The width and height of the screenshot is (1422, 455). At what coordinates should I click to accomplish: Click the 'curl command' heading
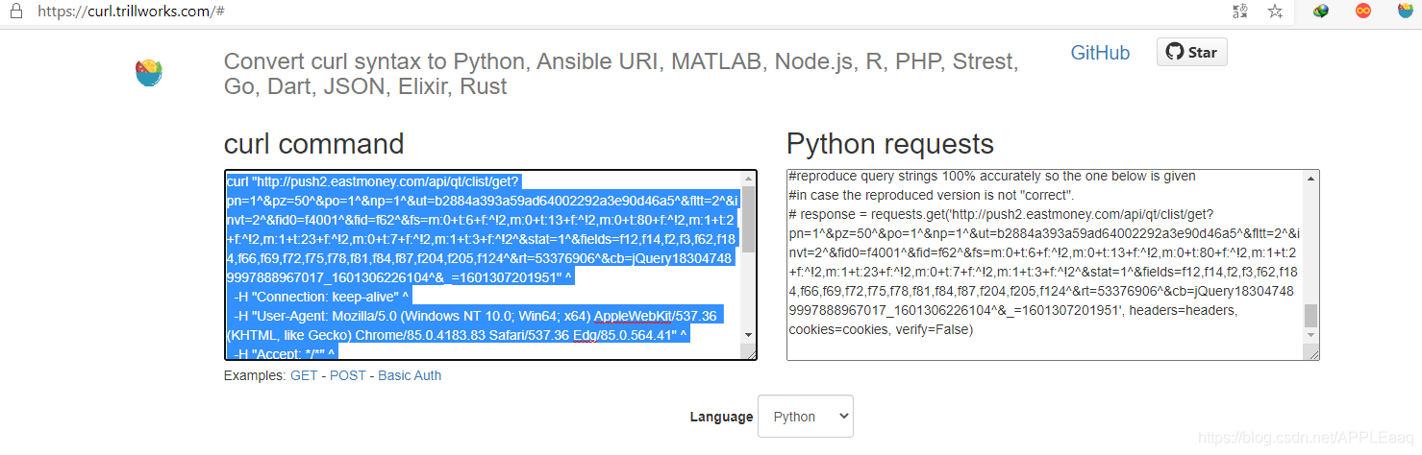click(314, 144)
